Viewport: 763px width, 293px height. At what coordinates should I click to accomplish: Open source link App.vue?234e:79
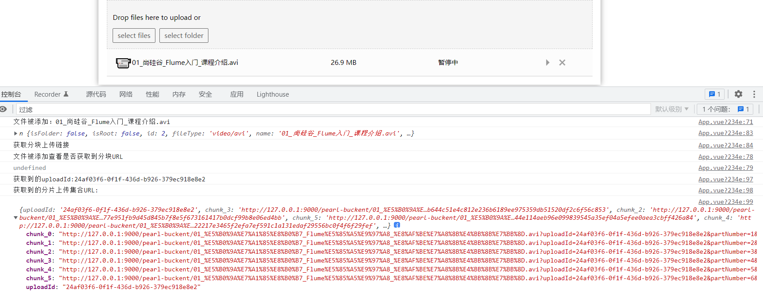click(x=725, y=168)
